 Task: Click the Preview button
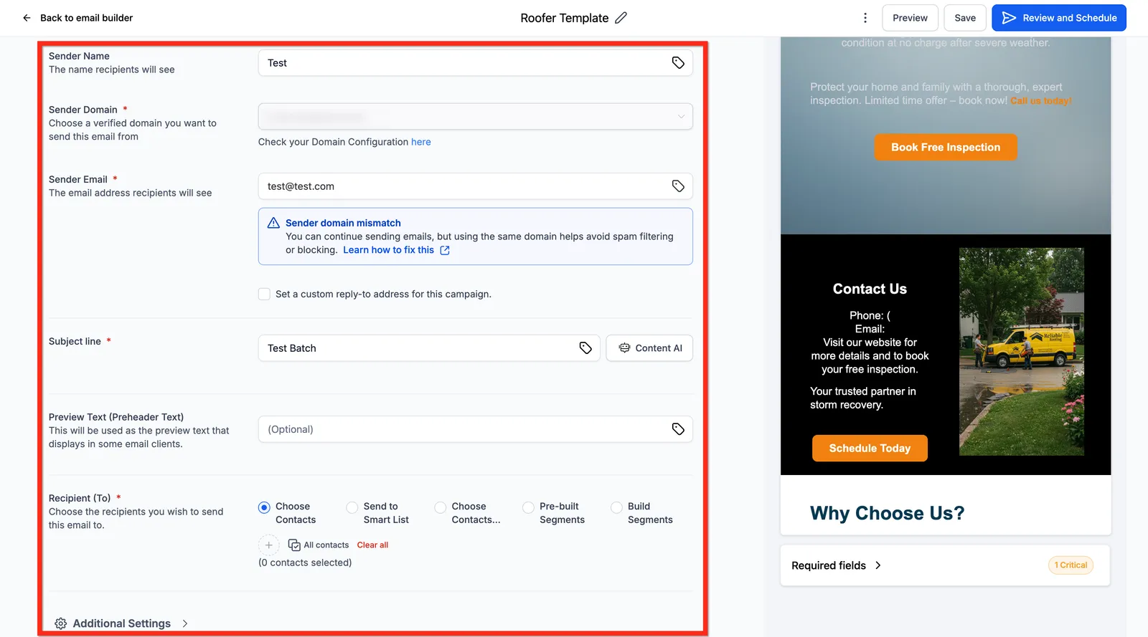(910, 18)
